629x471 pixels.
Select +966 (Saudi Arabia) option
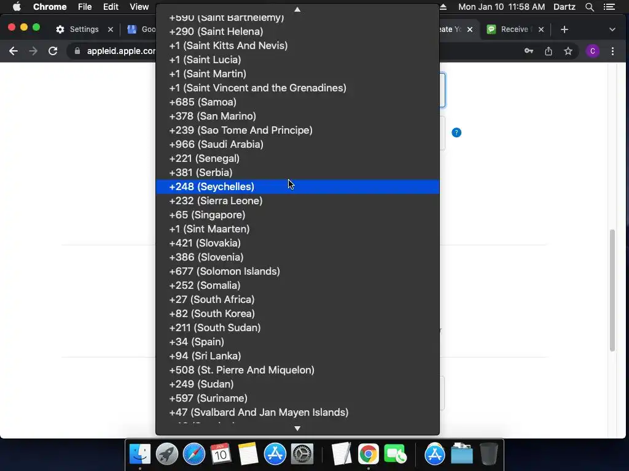click(297, 144)
